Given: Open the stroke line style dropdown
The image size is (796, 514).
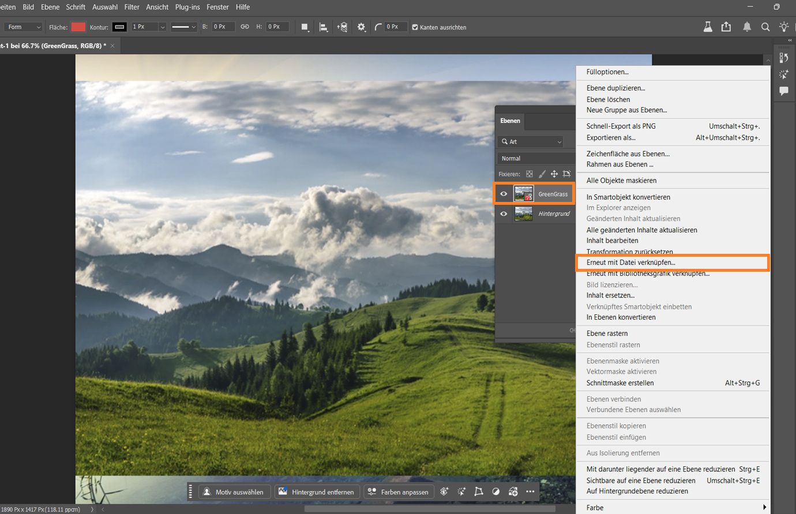Looking at the screenshot, I should [x=183, y=27].
